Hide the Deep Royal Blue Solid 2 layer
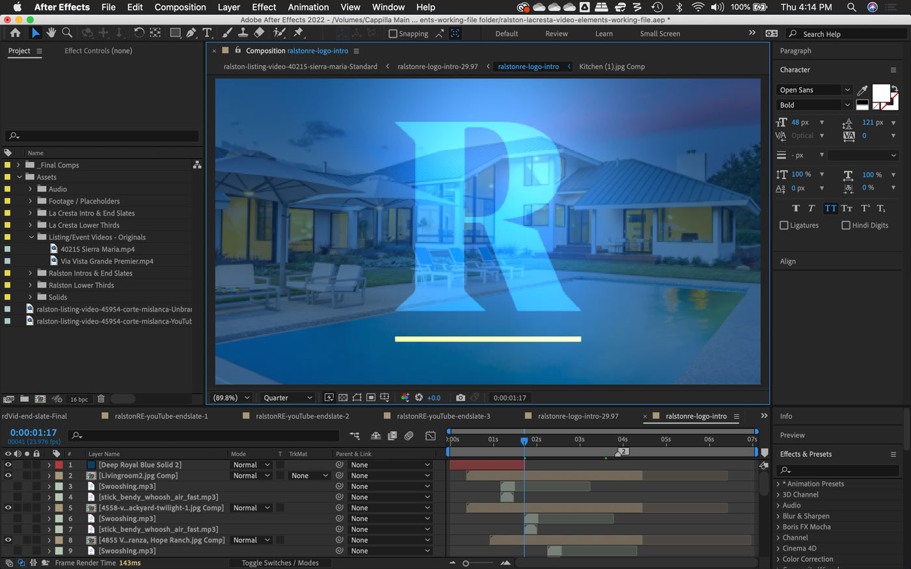Image resolution: width=911 pixels, height=569 pixels. click(x=8, y=465)
